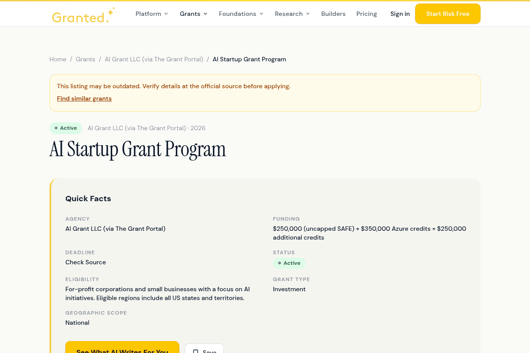The height and width of the screenshot is (353, 530).
Task: Click the Find similar grants link
Action: 84,98
